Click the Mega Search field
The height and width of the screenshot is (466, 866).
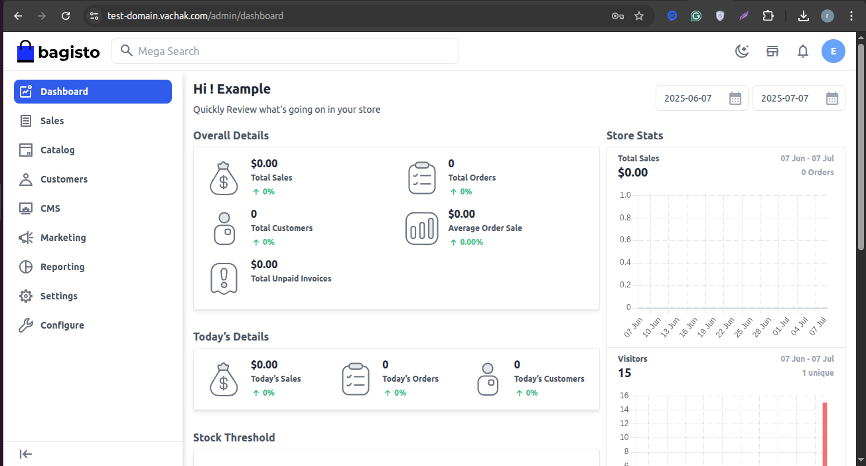[x=285, y=51]
